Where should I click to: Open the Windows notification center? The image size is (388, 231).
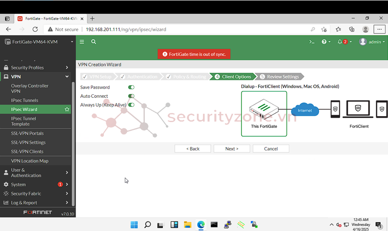378,225
